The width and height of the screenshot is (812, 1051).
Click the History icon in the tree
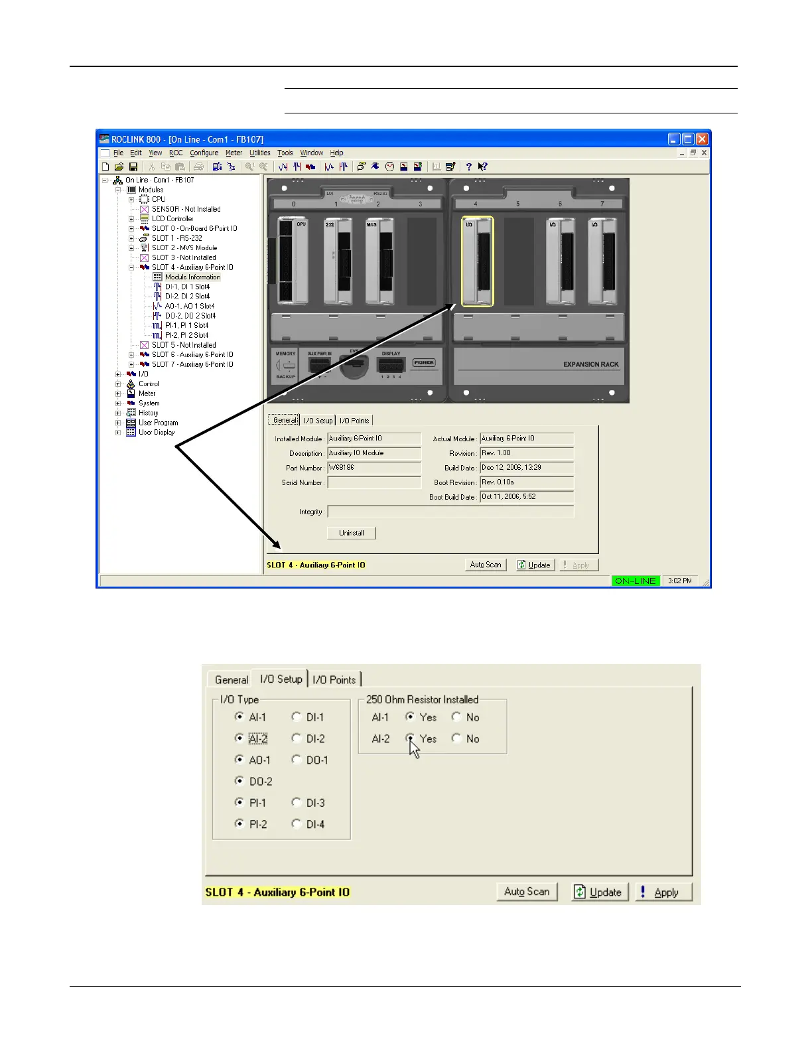131,413
